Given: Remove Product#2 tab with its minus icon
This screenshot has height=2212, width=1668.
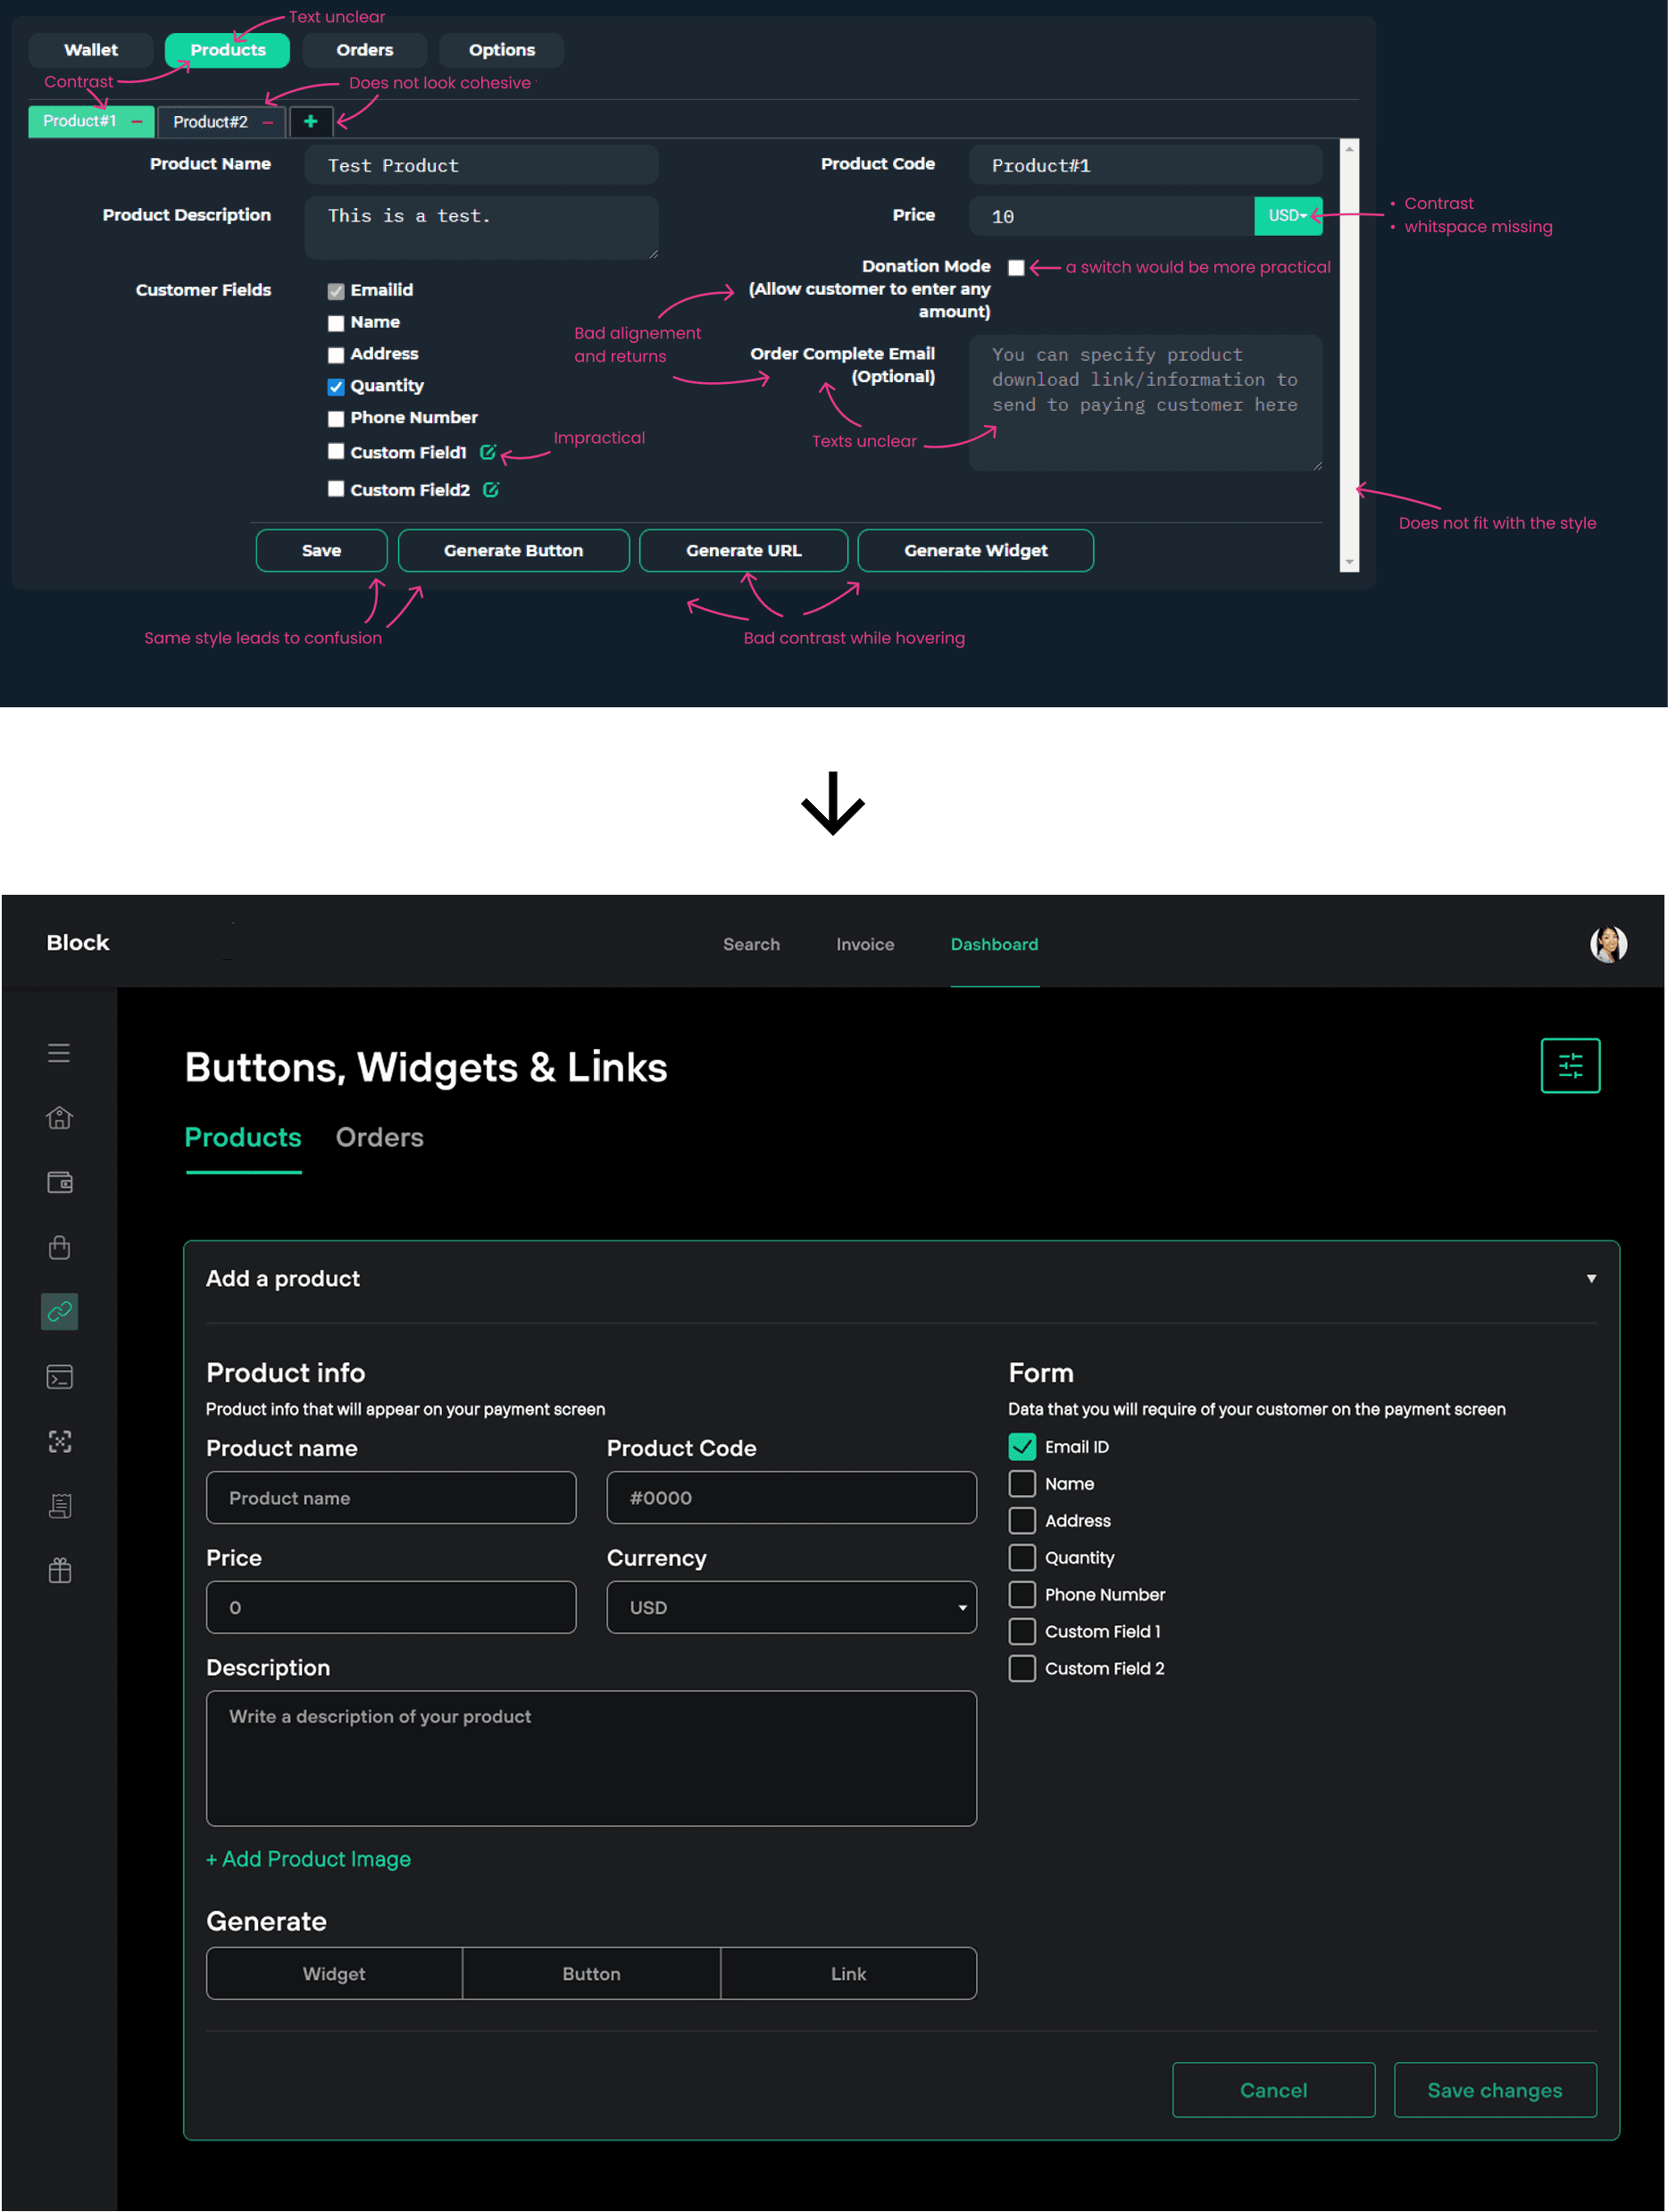Looking at the screenshot, I should 268,122.
